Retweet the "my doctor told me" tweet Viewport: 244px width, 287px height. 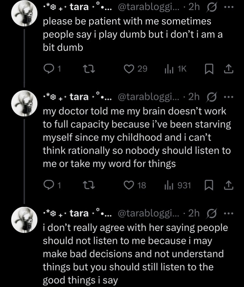coord(89,185)
